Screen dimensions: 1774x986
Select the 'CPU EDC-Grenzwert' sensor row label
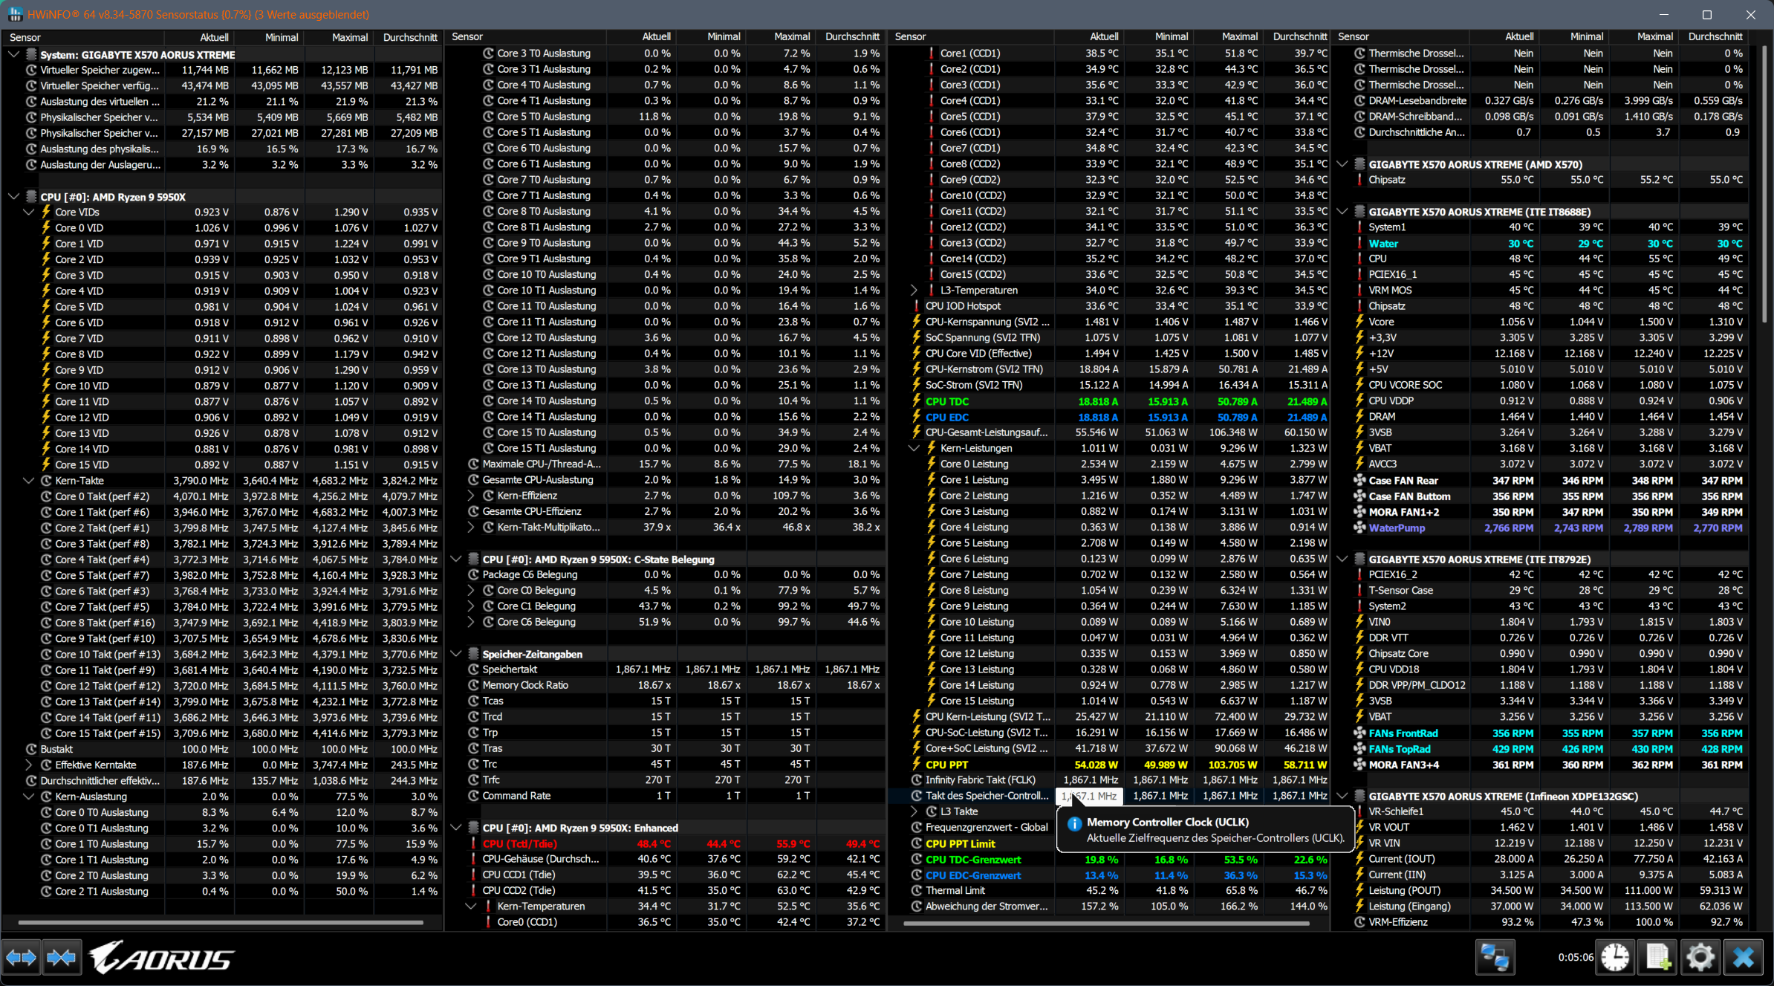(973, 875)
